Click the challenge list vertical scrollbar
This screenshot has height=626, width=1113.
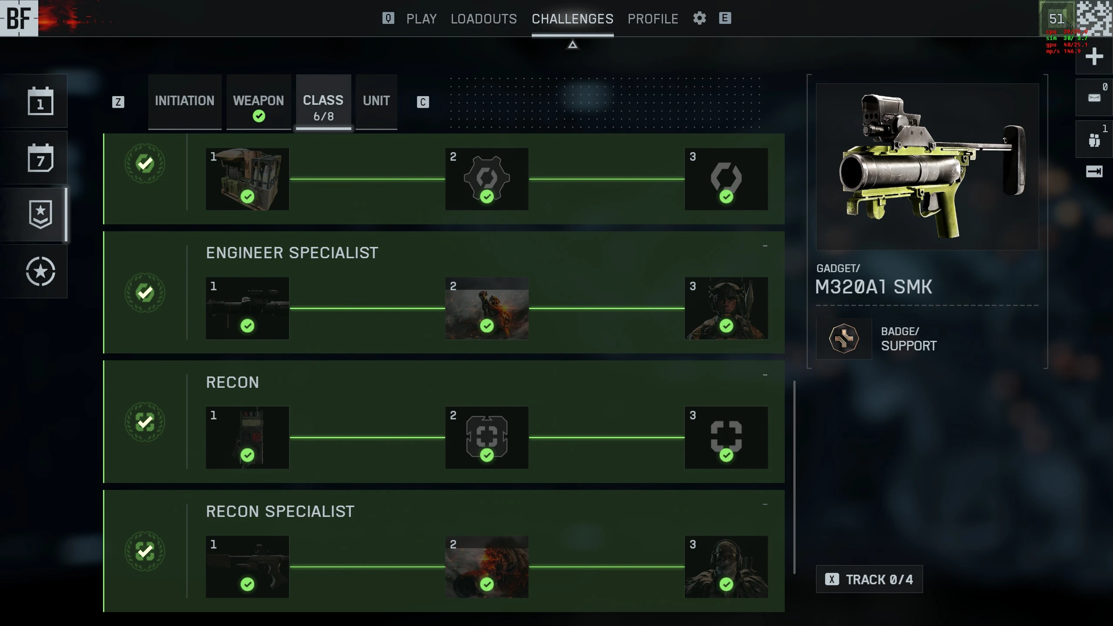tap(794, 477)
